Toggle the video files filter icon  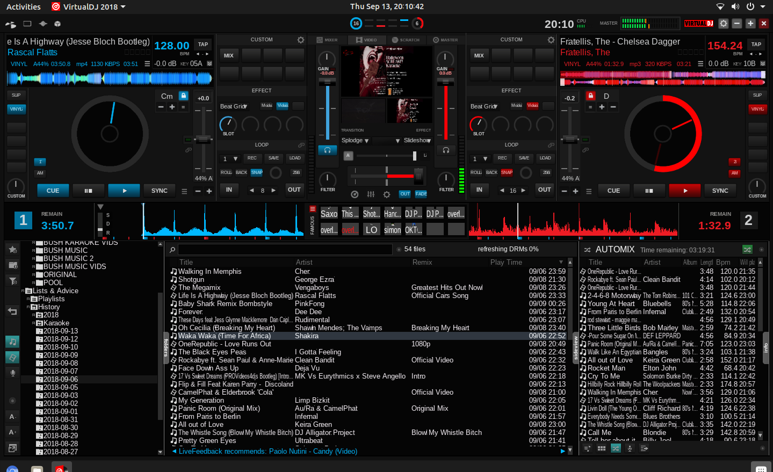tap(13, 357)
